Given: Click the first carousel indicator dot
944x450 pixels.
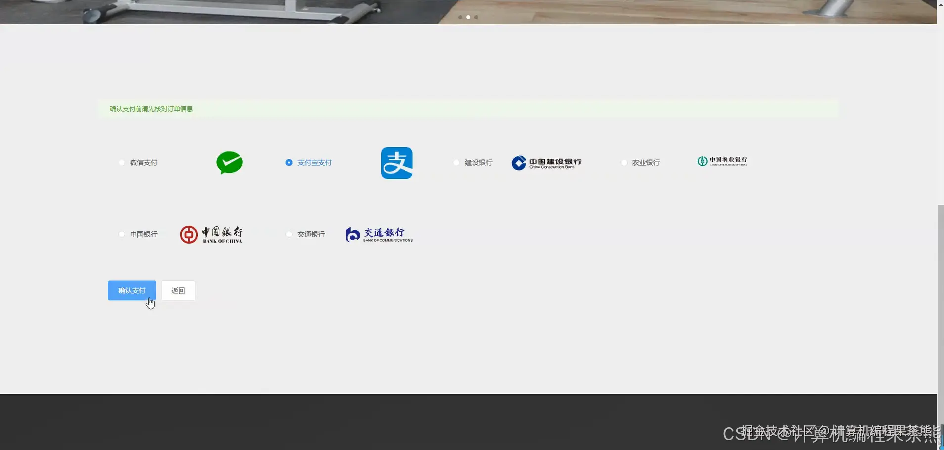Looking at the screenshot, I should [x=459, y=17].
